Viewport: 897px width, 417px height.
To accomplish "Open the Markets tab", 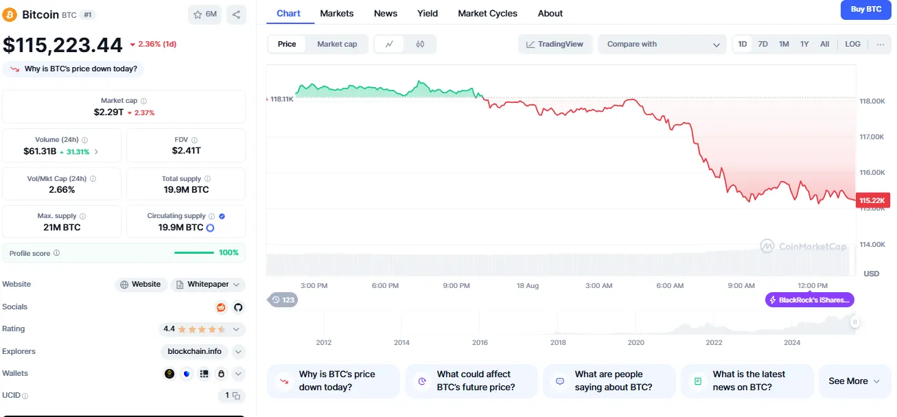I will pyautogui.click(x=336, y=13).
